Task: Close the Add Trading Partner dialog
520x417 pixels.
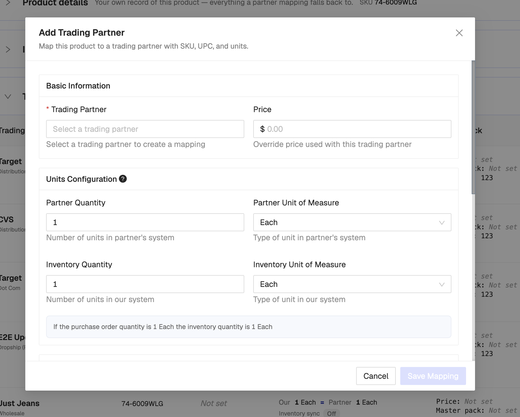Action: point(459,33)
